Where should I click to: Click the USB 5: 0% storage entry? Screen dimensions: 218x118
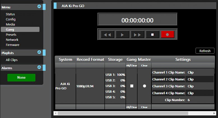point(115,97)
